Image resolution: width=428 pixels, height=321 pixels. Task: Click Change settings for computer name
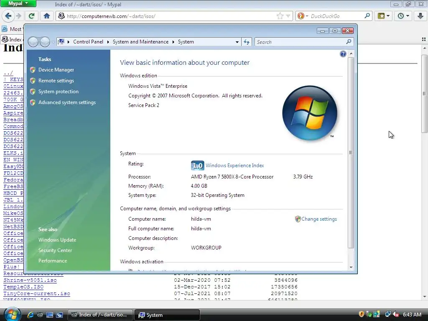(319, 219)
